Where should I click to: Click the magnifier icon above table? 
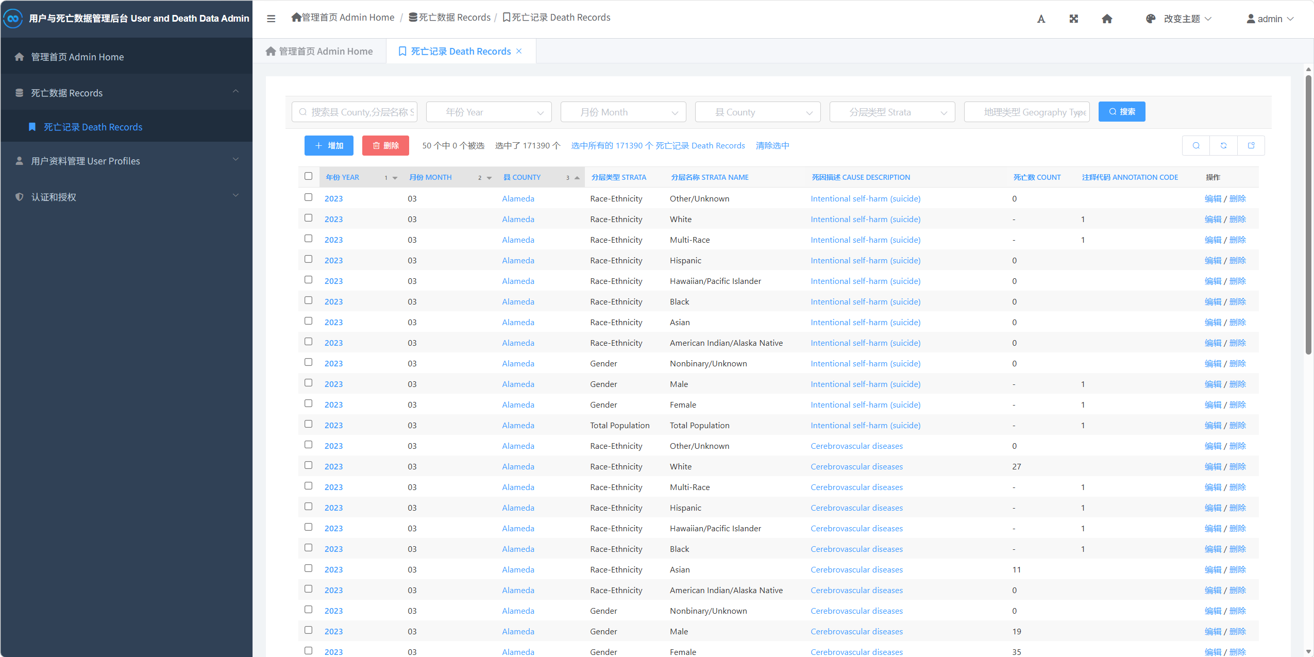[1196, 146]
